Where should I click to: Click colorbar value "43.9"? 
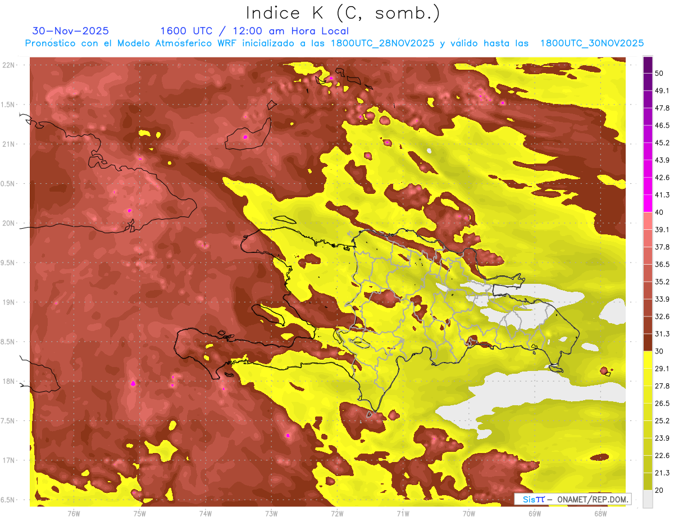[x=662, y=160]
